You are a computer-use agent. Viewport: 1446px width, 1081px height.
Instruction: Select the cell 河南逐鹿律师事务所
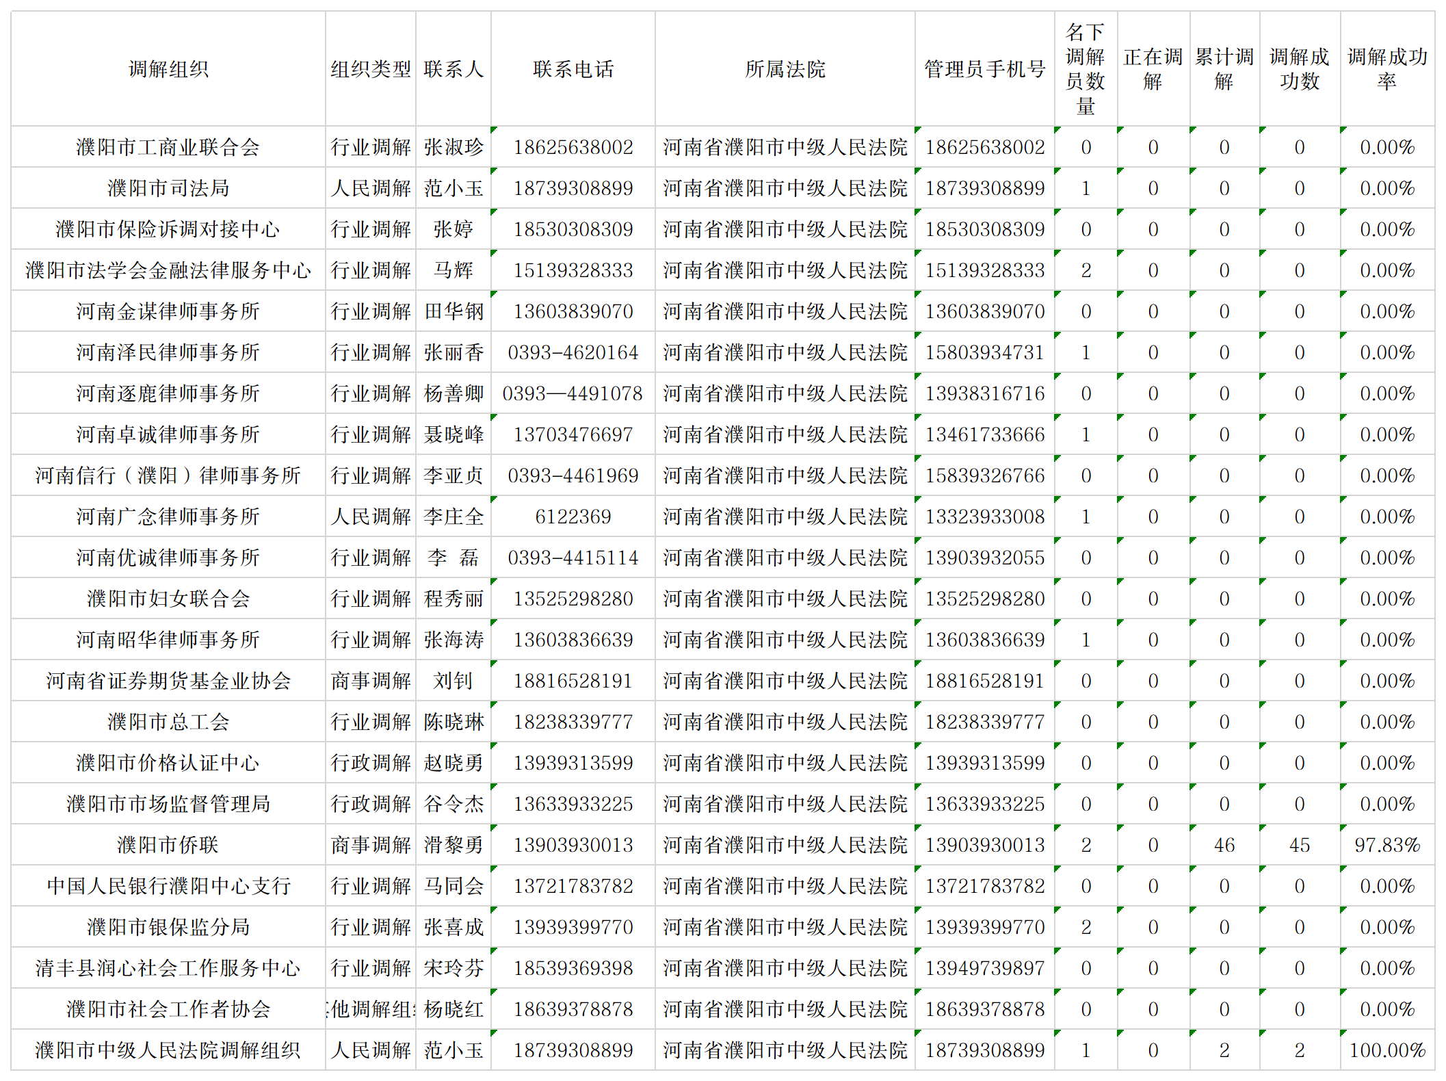[168, 393]
